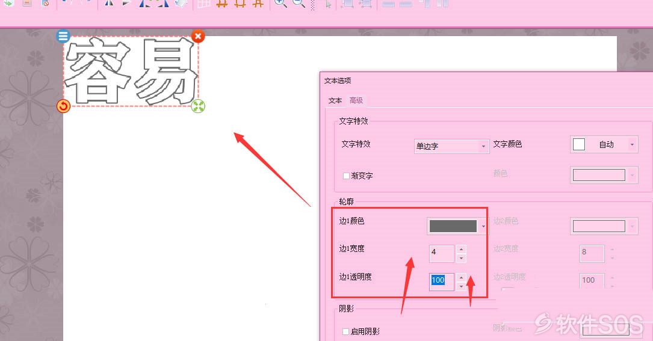Open the 文字颜色 dropdown set to 自动

pyautogui.click(x=604, y=144)
